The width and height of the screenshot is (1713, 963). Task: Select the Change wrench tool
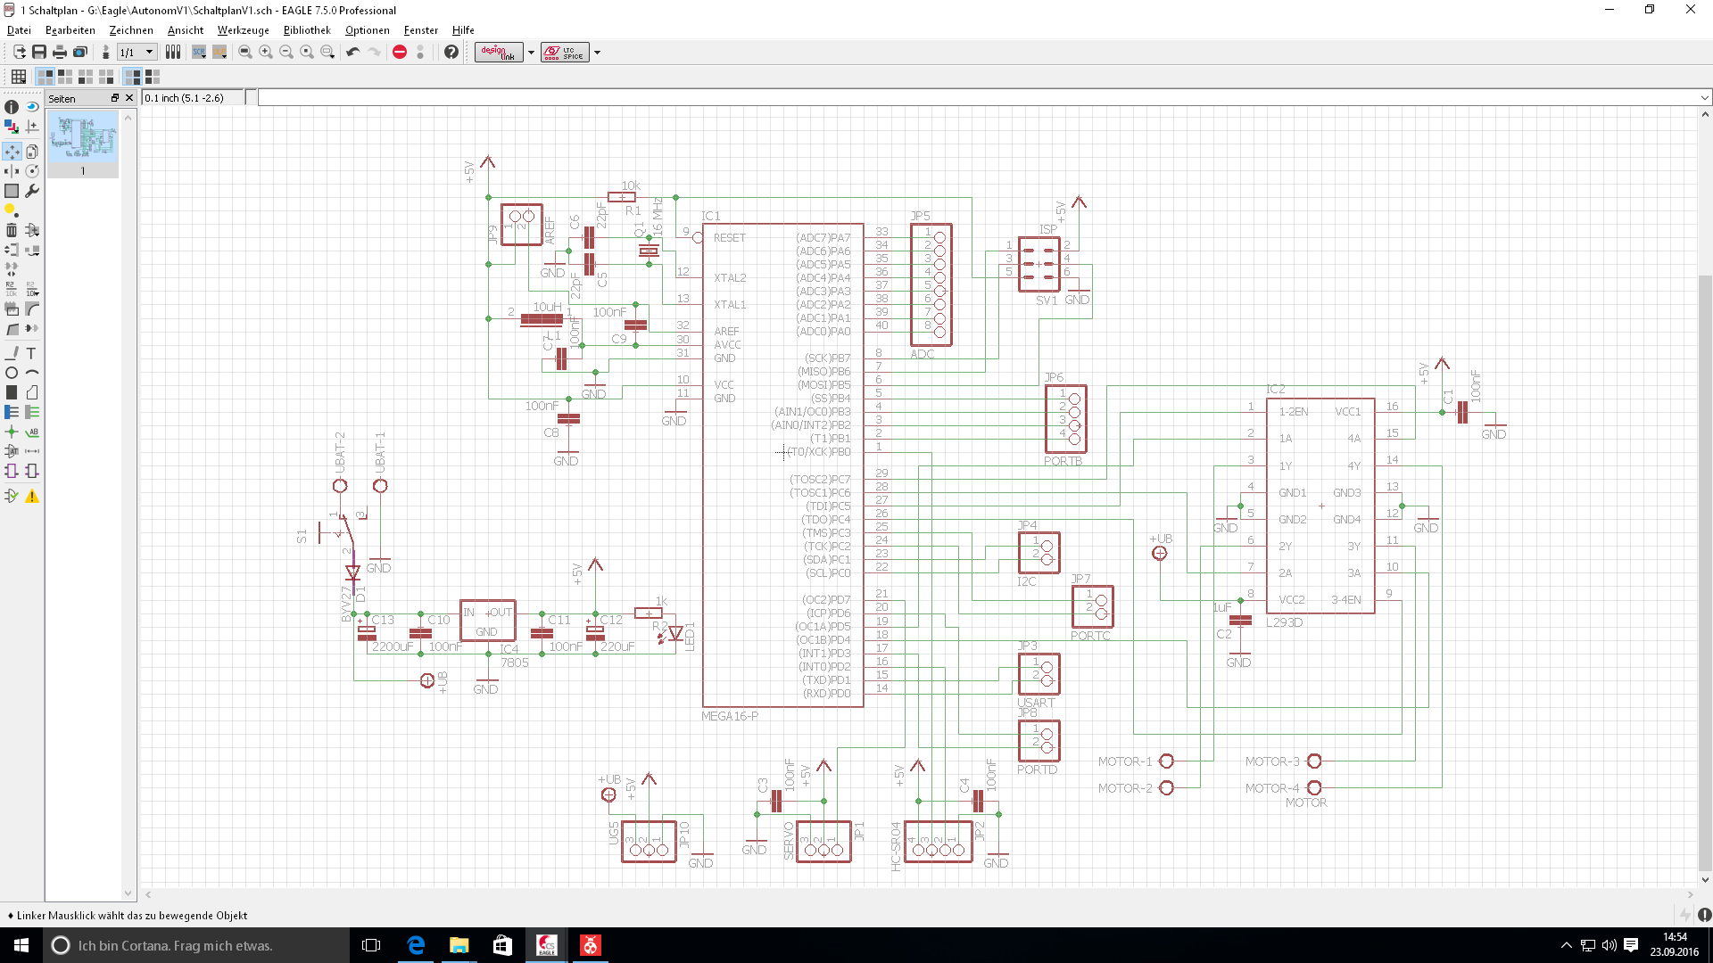(x=32, y=191)
